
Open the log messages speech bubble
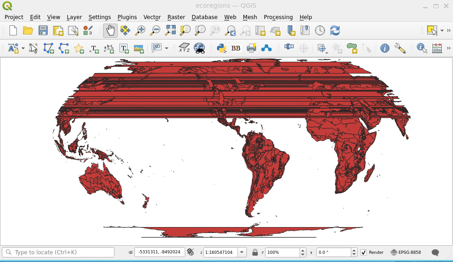435,252
